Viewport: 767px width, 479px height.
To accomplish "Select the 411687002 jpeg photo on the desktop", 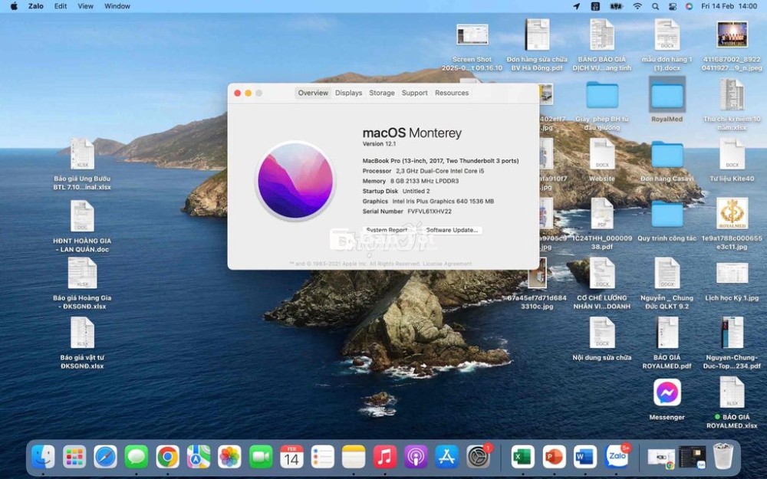I will 732,47.
